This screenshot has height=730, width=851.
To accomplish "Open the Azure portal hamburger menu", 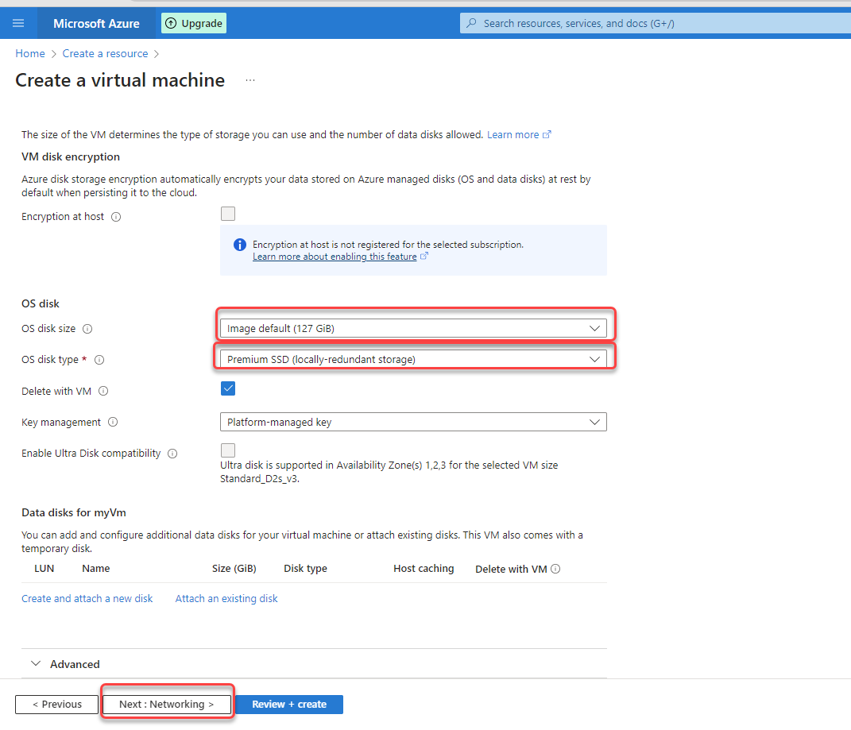I will click(x=17, y=22).
